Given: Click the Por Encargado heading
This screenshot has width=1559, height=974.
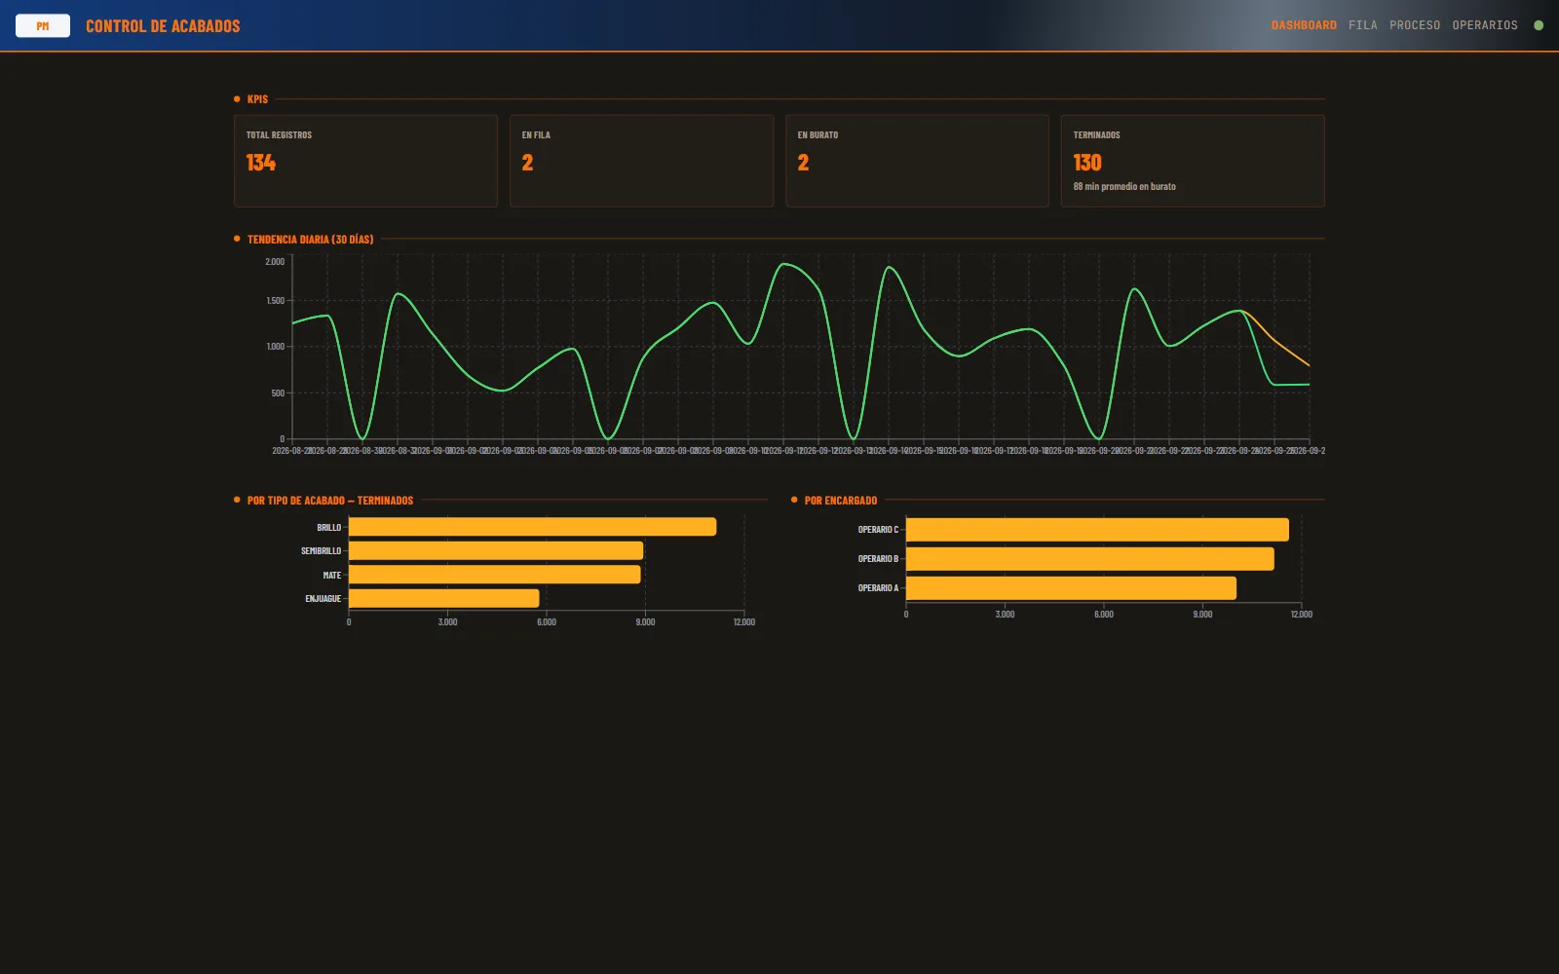Looking at the screenshot, I should tap(841, 501).
